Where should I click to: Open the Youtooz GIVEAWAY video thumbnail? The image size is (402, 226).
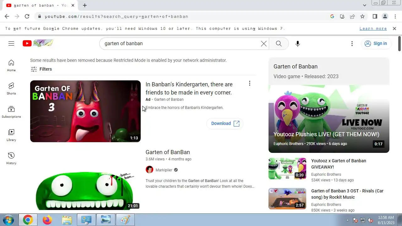287,169
